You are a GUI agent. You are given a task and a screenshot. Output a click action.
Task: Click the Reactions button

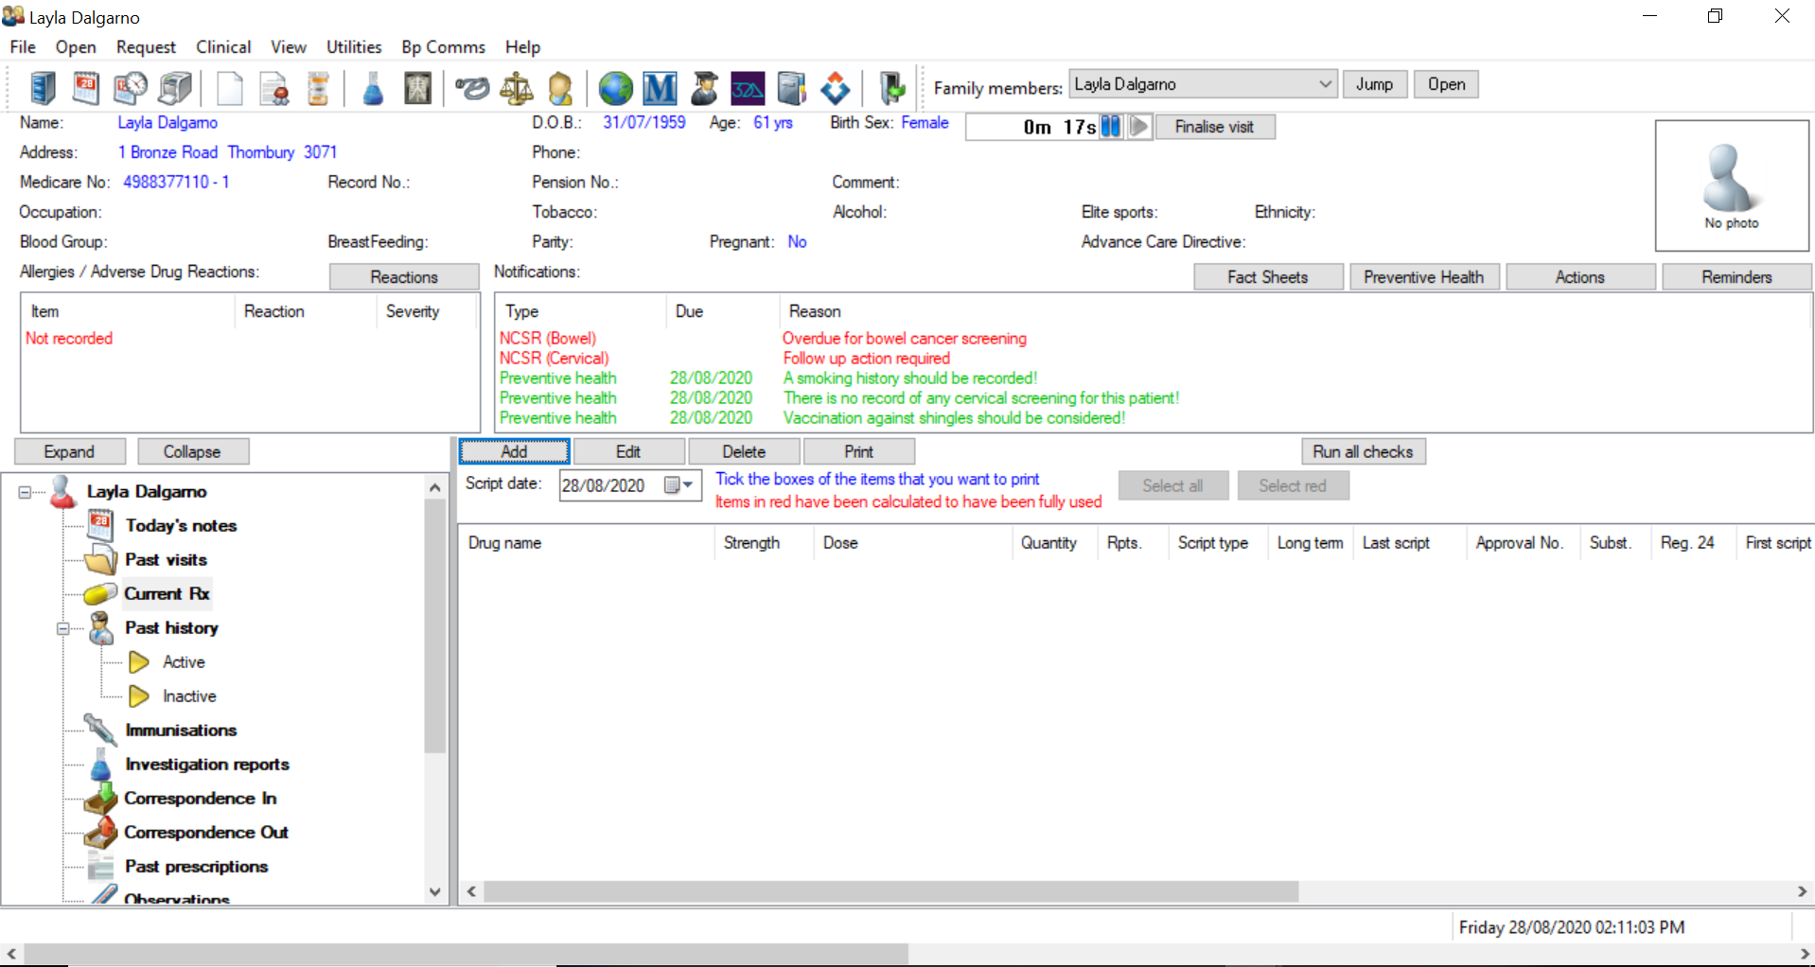click(404, 276)
